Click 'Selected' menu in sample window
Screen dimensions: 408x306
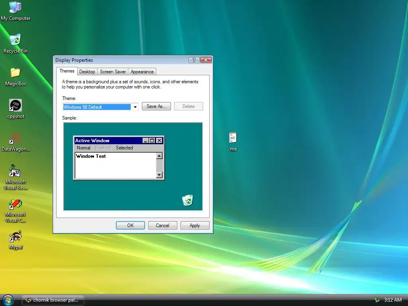124,148
